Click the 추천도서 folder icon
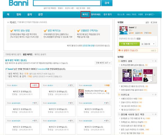 click(119, 94)
